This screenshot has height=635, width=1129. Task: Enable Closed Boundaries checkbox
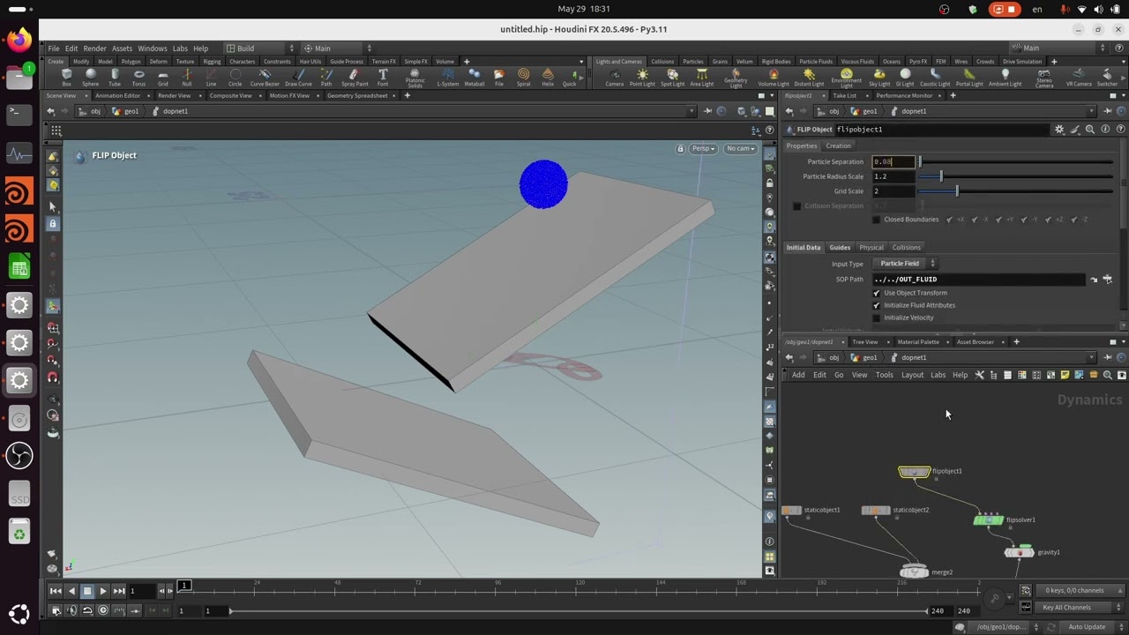877,220
